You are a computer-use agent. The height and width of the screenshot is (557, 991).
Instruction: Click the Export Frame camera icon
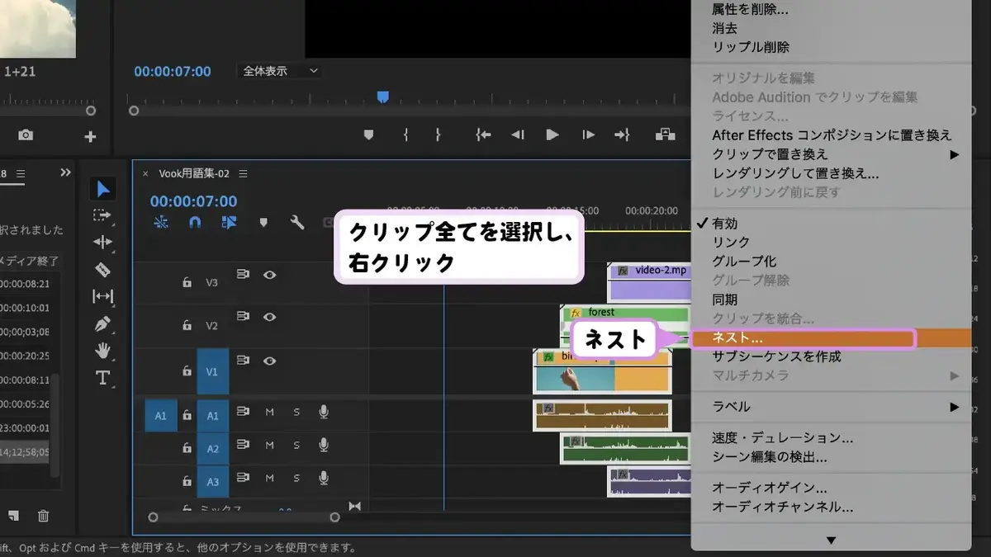[x=26, y=135]
